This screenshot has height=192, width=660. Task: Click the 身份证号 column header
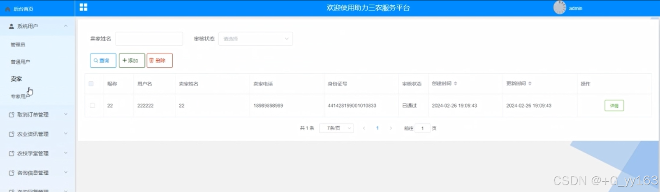pos(337,83)
